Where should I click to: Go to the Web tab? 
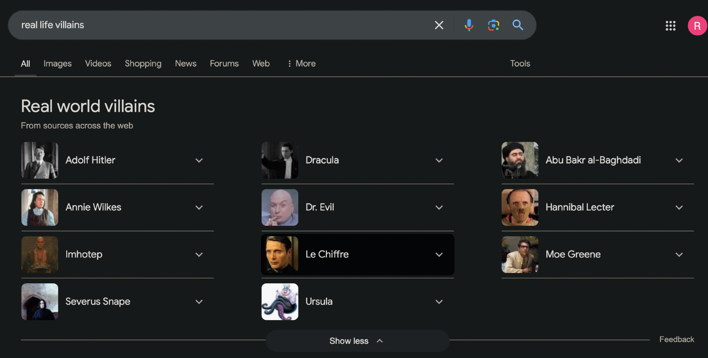[261, 64]
